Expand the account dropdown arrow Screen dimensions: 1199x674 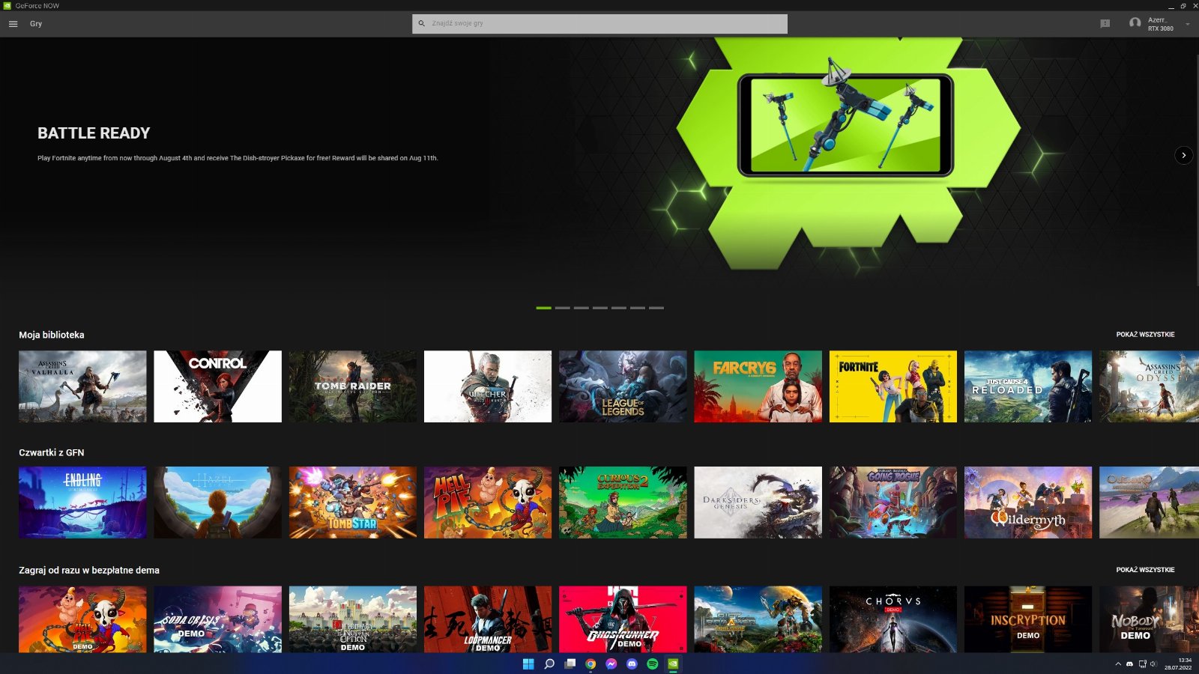click(x=1188, y=25)
